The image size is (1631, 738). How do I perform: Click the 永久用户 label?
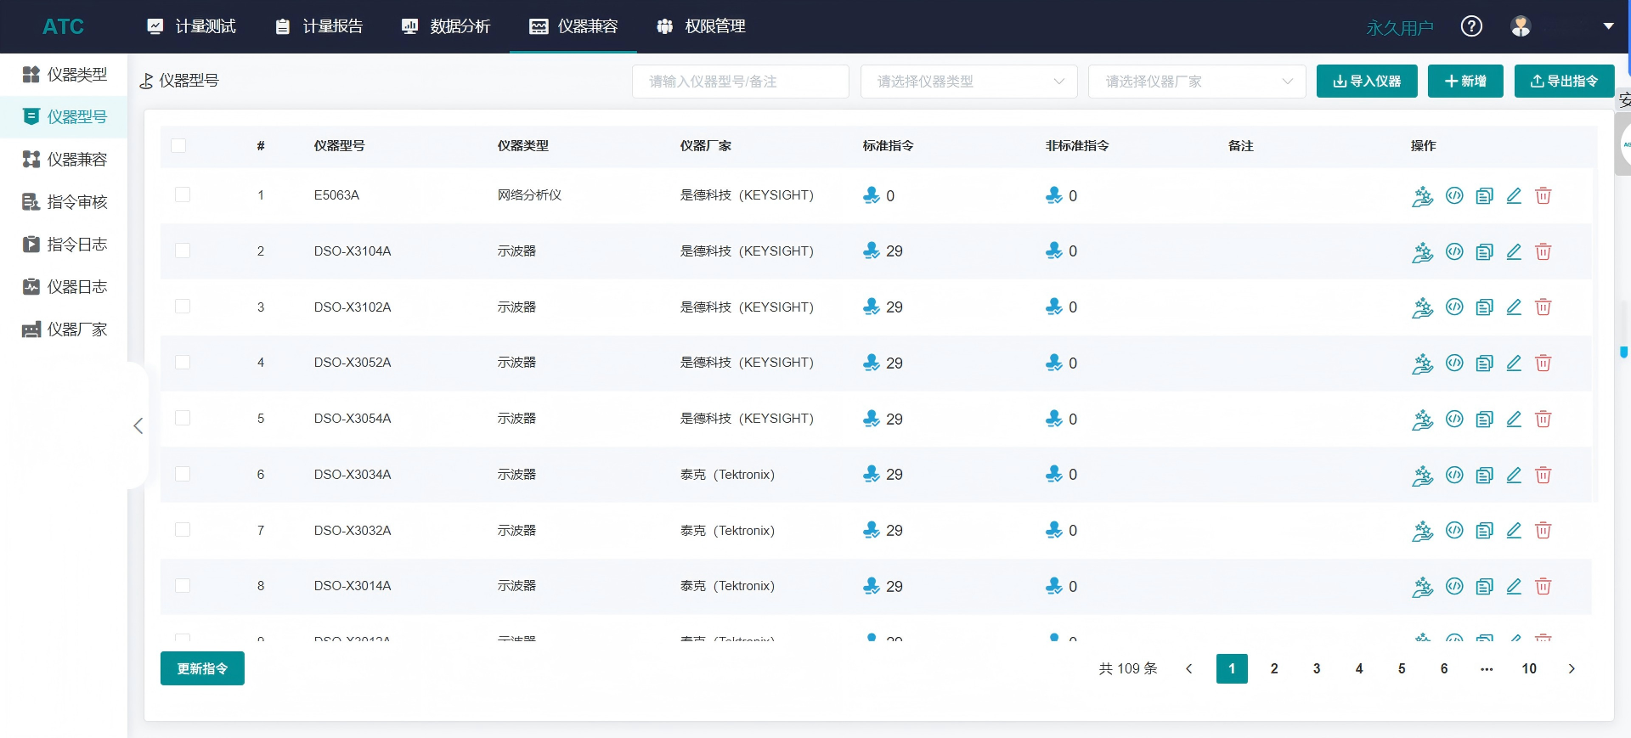pos(1400,28)
